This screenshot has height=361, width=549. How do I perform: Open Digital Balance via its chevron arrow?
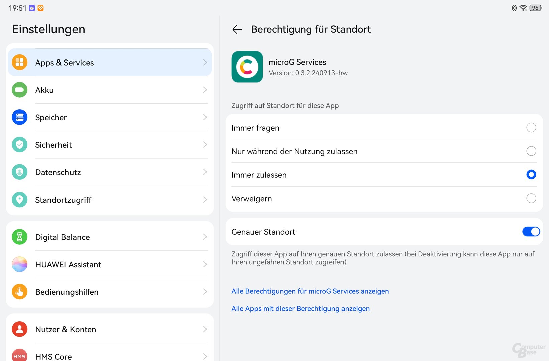click(205, 237)
